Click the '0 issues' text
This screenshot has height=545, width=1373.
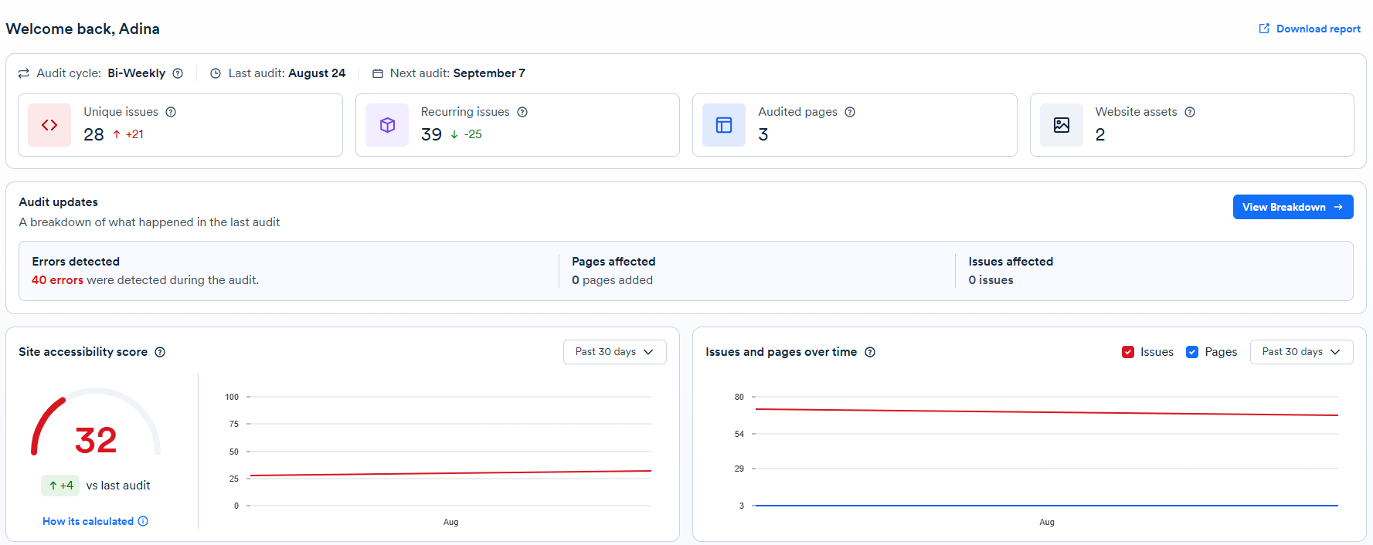(x=991, y=280)
